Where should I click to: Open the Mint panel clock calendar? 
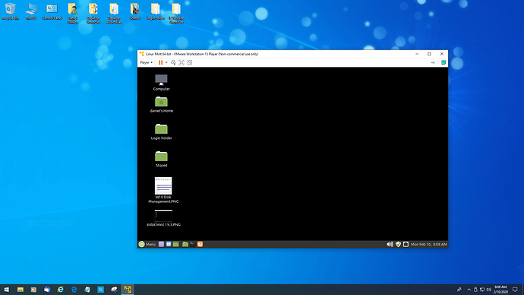click(x=429, y=244)
